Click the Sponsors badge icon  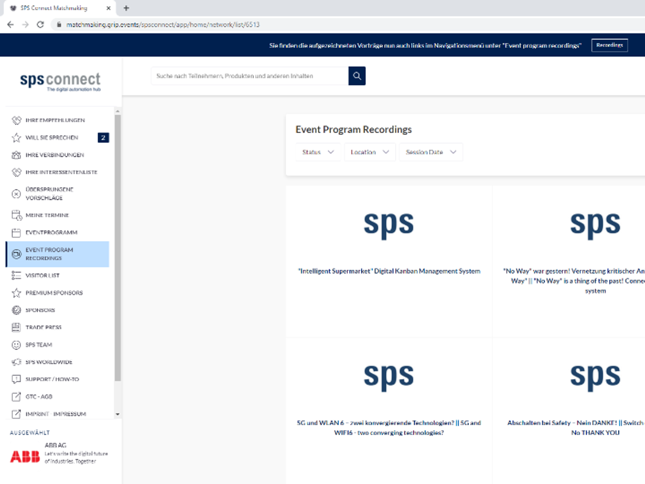(x=16, y=310)
